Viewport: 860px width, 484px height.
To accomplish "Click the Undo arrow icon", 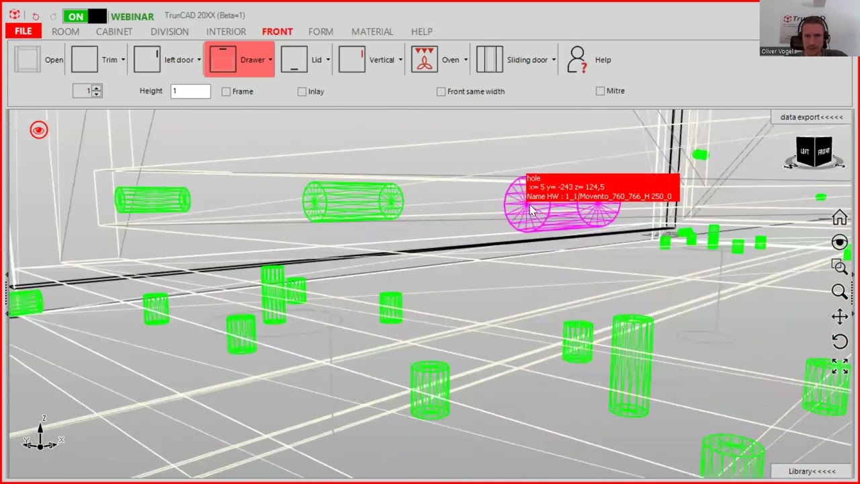I will point(36,16).
